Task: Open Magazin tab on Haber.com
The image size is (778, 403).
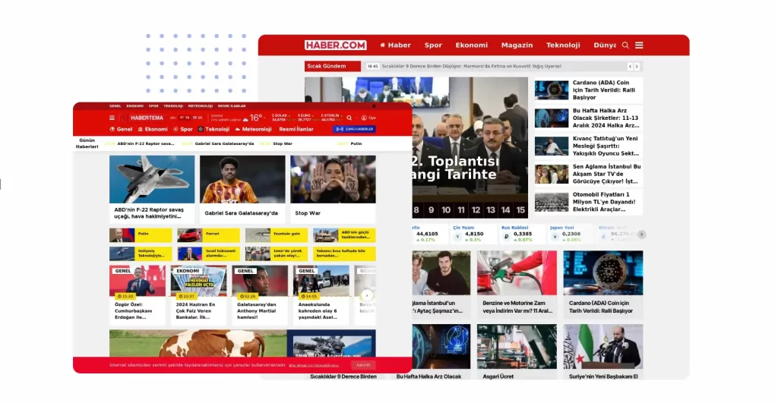Action: coord(517,45)
